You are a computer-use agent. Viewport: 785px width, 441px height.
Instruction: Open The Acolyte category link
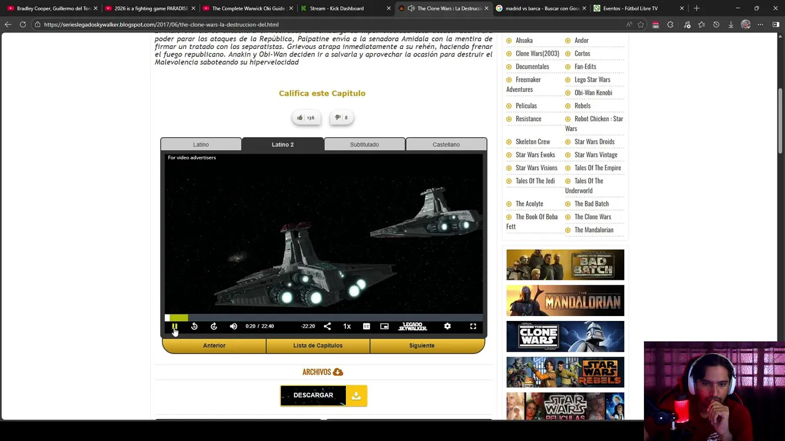pos(529,203)
